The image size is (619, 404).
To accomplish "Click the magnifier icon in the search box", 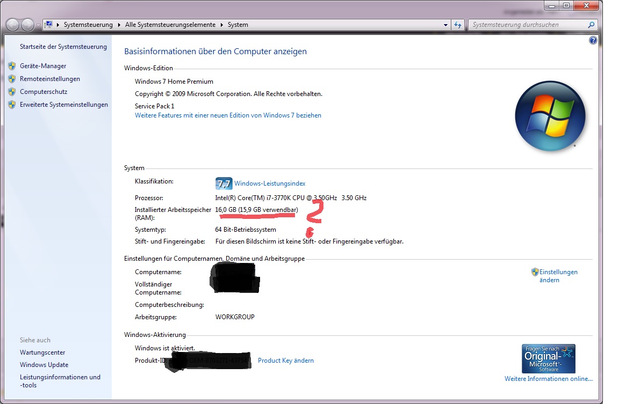I will pyautogui.click(x=591, y=25).
